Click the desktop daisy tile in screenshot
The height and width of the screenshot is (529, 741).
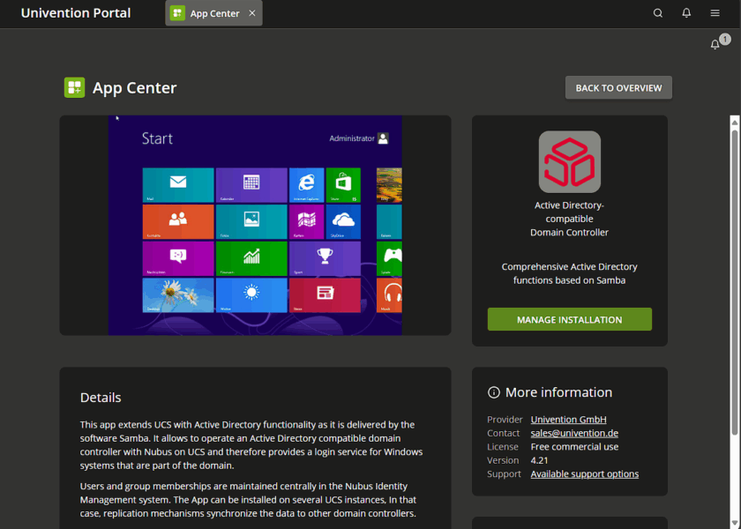(178, 295)
